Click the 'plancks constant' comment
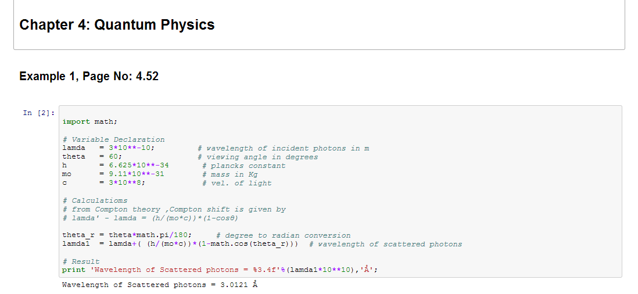This screenshot has height=294, width=638. click(243, 166)
